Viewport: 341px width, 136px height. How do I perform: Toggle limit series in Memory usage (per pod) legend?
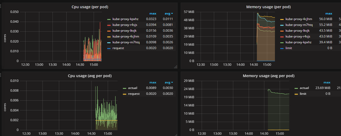(x=289, y=48)
